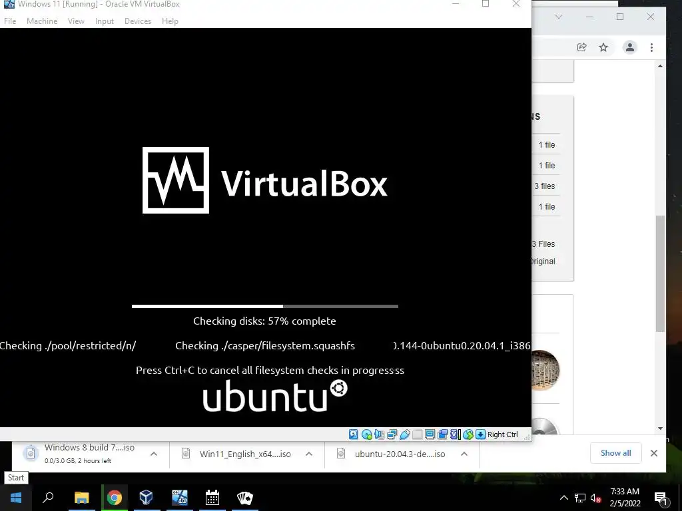Click the scrollbar up arrow in Chrome
Image resolution: width=682 pixels, height=511 pixels.
click(660, 67)
